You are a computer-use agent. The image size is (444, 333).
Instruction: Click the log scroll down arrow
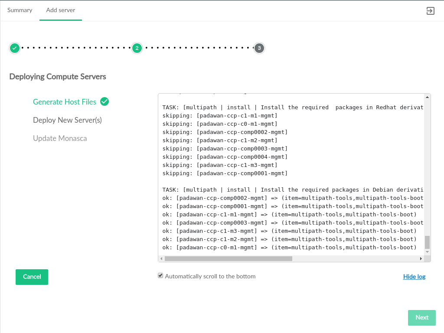[x=427, y=251]
